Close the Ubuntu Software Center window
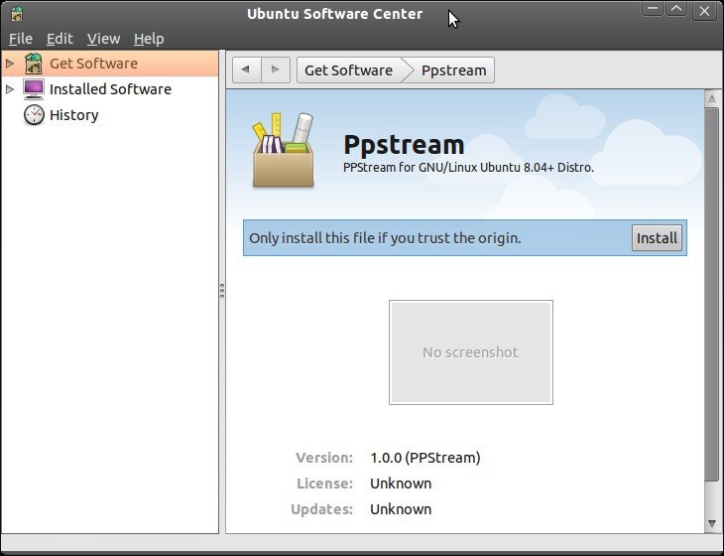 point(704,10)
